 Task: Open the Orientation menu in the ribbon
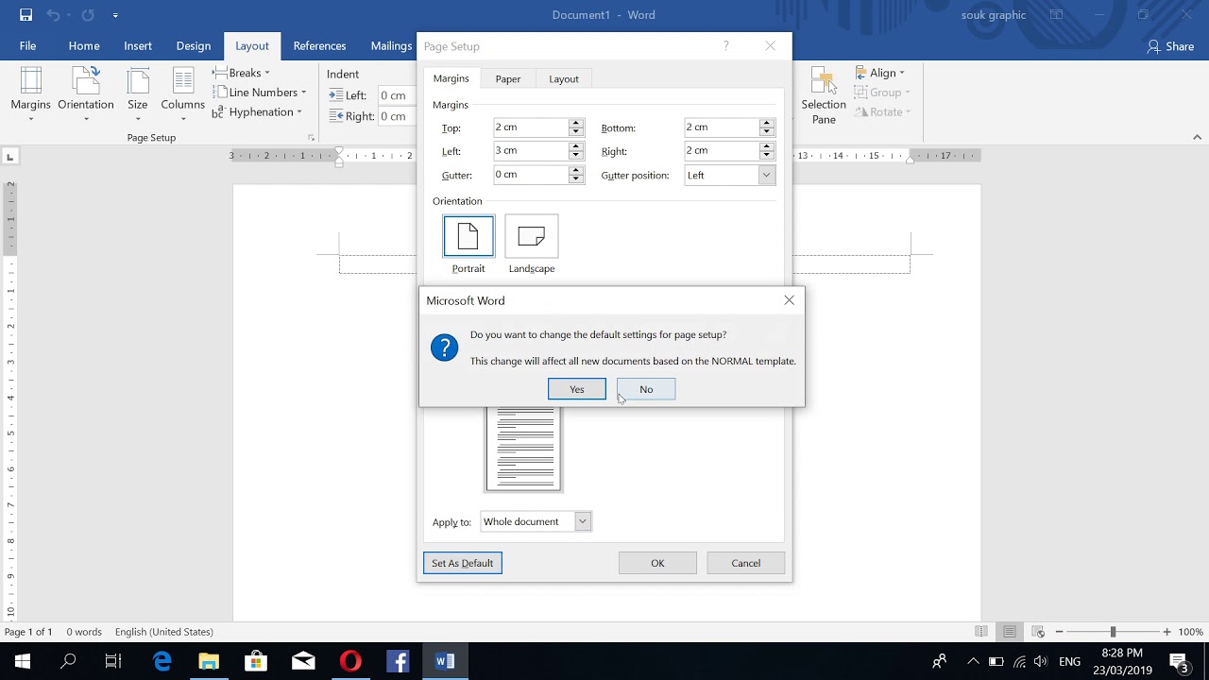coord(86,94)
